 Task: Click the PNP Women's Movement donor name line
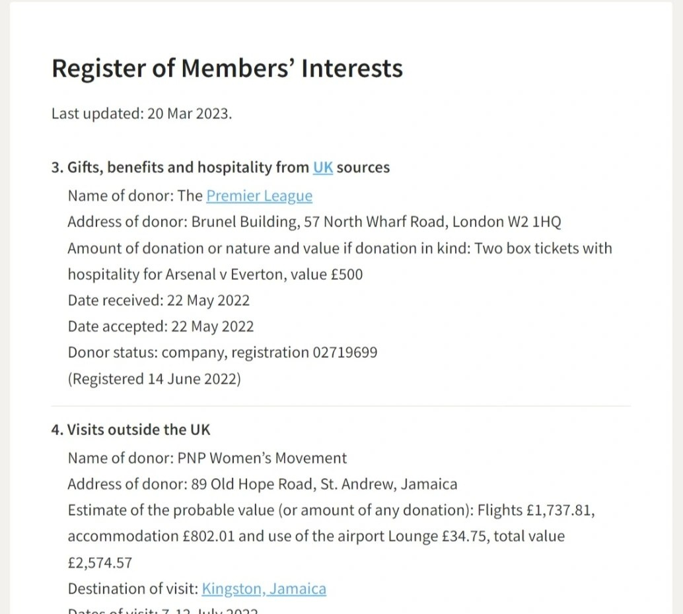(x=207, y=458)
